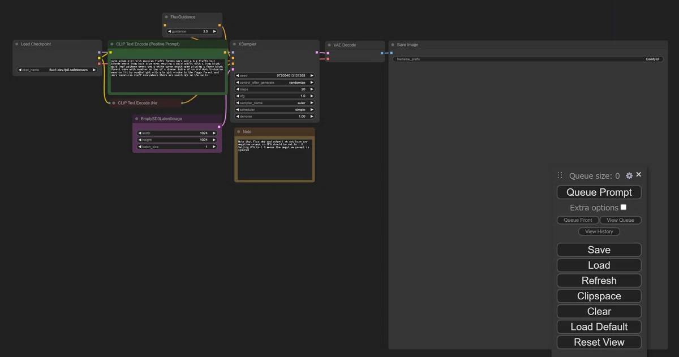Select next checkpoint with ckpt_name right arrow
Viewport: 679px width, 357px height.
click(x=94, y=70)
